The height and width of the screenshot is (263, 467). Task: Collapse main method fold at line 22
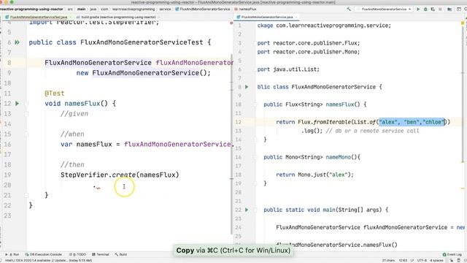tap(255, 210)
